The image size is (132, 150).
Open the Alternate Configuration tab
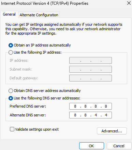(x=39, y=15)
